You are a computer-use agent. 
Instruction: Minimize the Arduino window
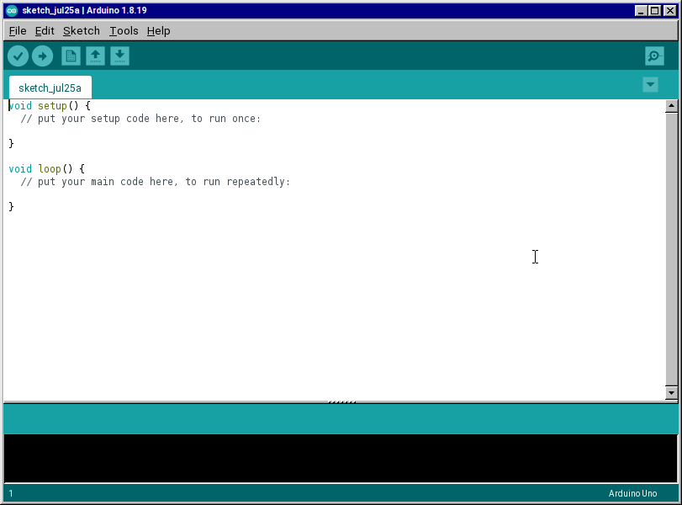(640, 10)
